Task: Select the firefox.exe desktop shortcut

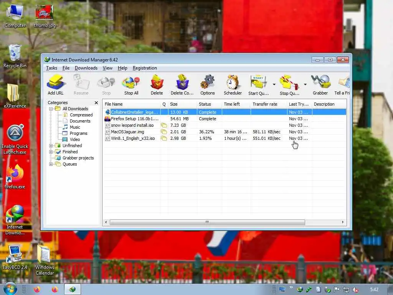Action: click(x=15, y=177)
